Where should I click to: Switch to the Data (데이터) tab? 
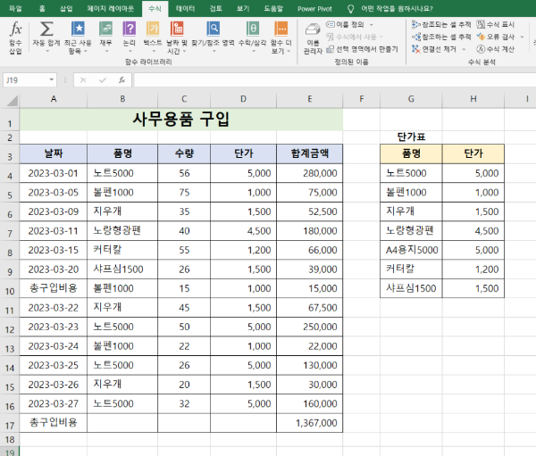[x=185, y=9]
